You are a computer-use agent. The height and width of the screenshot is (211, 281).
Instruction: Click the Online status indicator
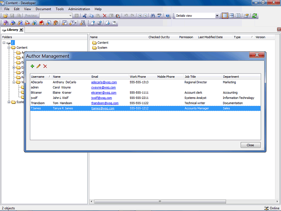(272, 208)
